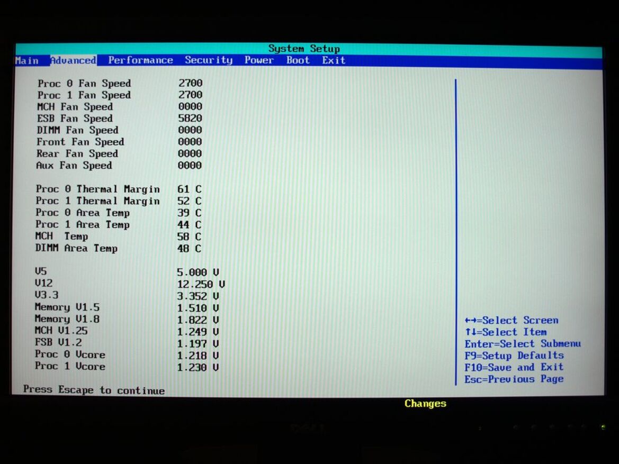
Task: Click the System Setup title
Action: pos(304,49)
